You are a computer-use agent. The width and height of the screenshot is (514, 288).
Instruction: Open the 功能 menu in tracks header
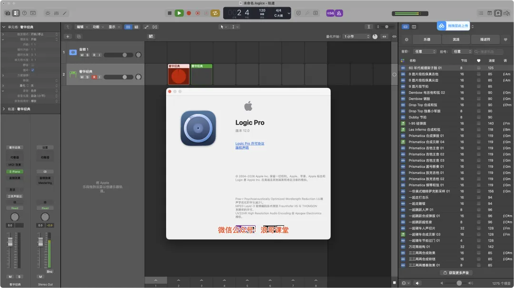(98, 27)
